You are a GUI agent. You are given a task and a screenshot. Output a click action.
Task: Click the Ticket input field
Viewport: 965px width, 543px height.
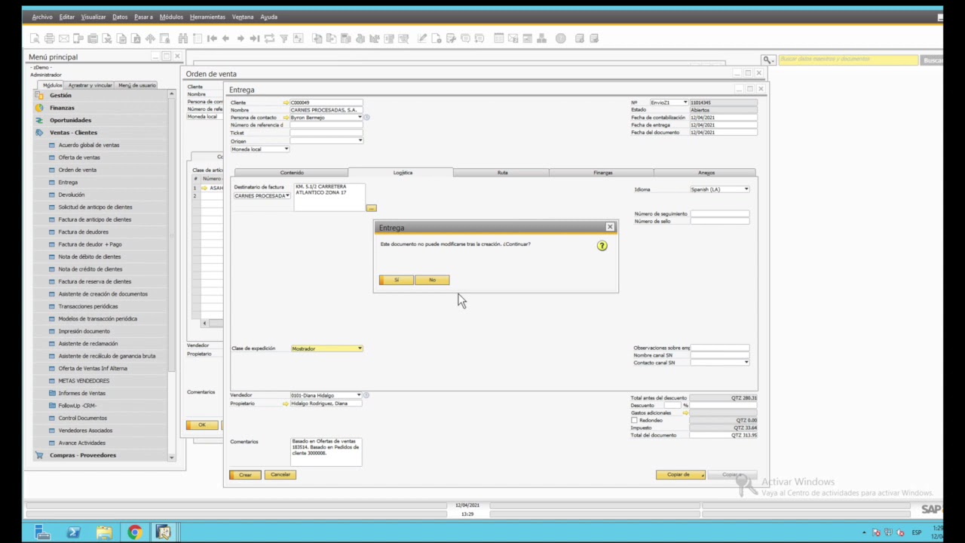326,133
